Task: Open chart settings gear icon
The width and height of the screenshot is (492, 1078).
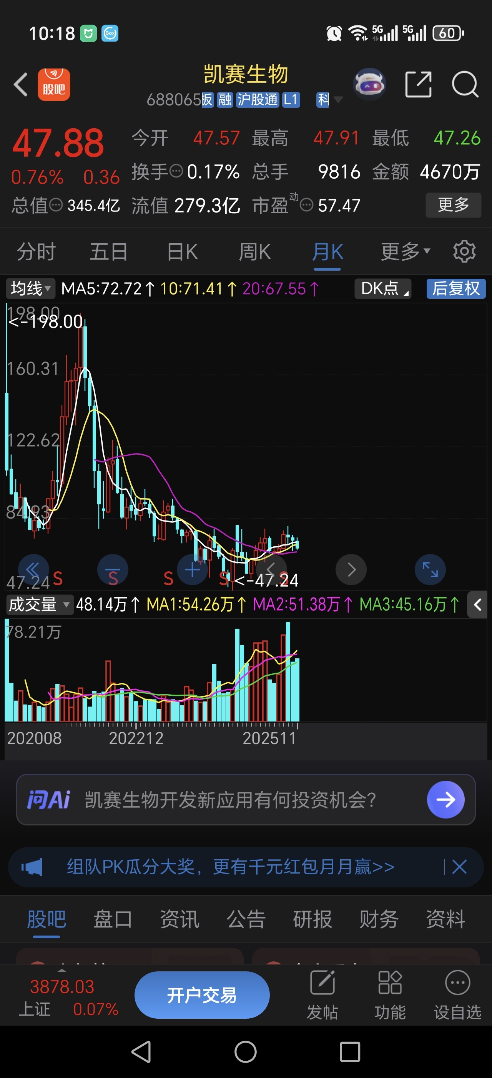Action: click(x=464, y=251)
